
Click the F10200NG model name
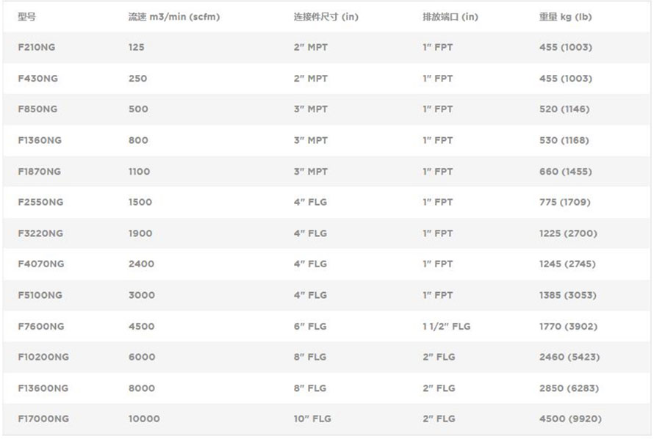(43, 358)
